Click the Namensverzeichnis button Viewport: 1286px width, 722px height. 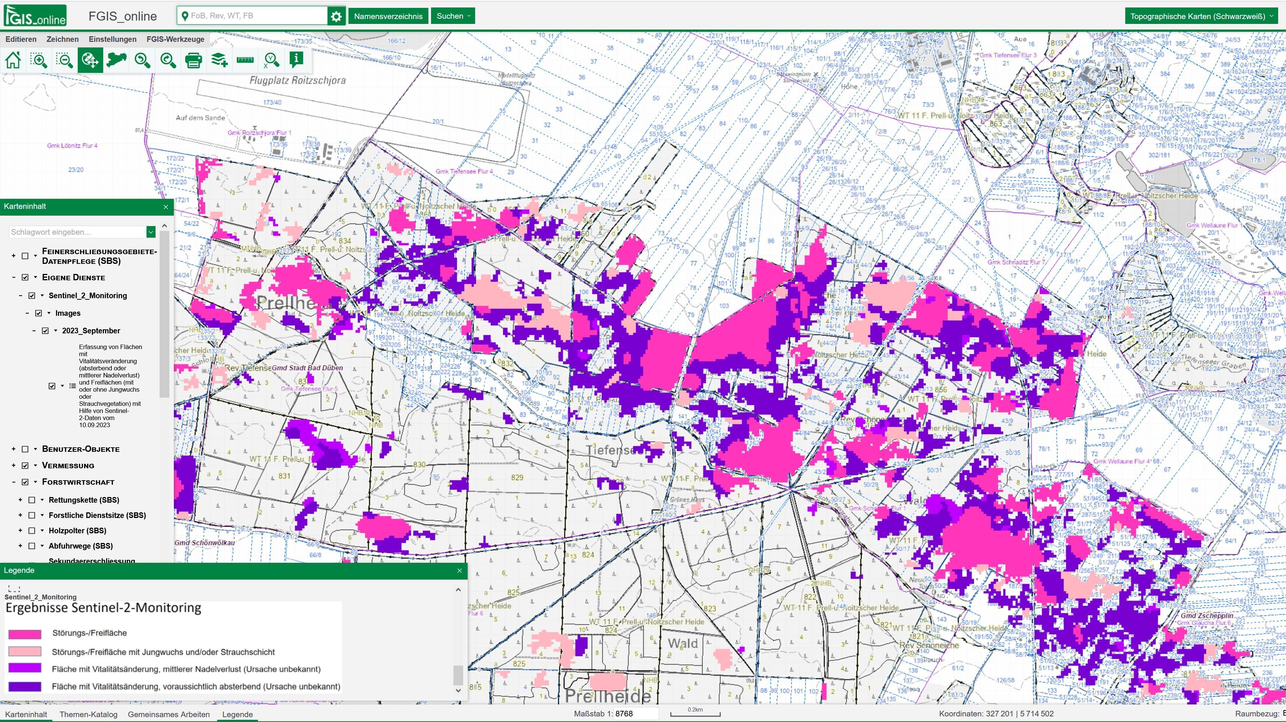[388, 16]
